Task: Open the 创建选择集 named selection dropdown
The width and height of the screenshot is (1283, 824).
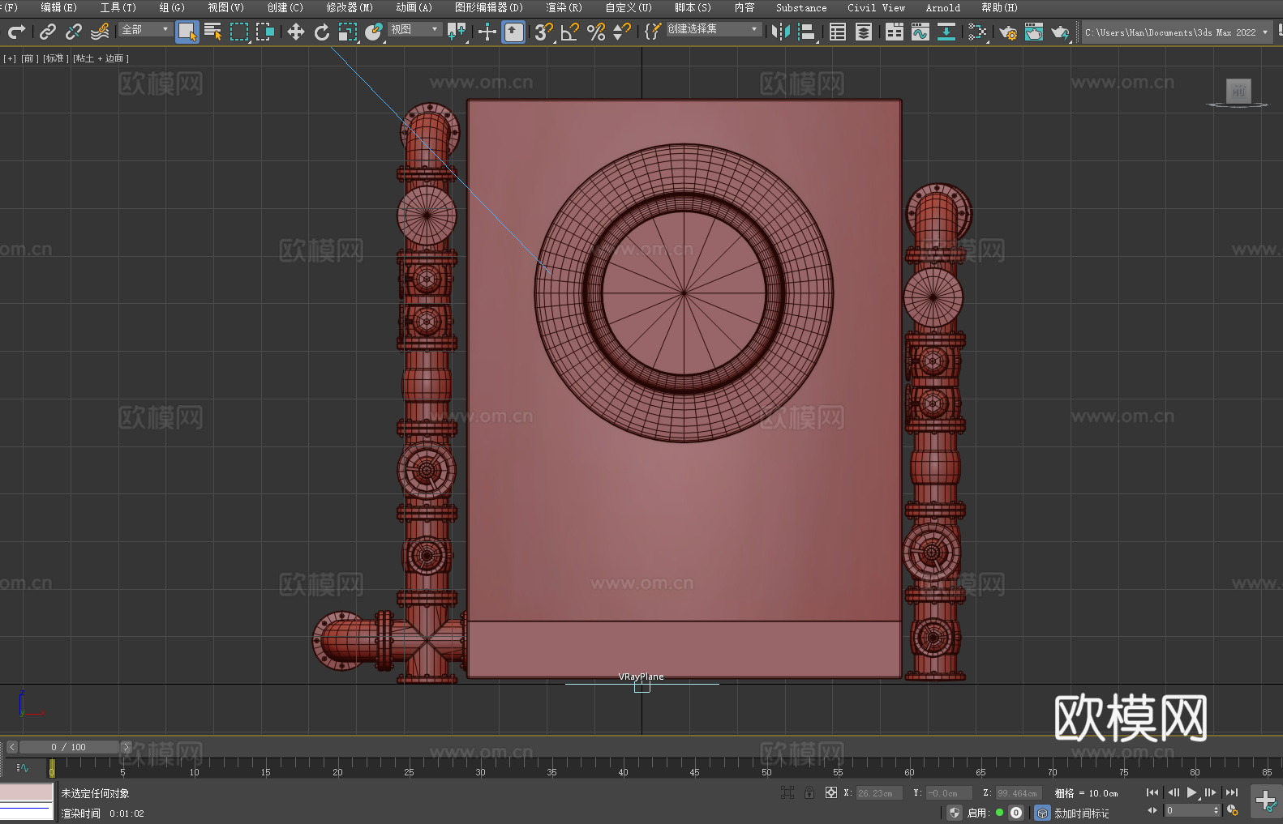Action: (713, 29)
